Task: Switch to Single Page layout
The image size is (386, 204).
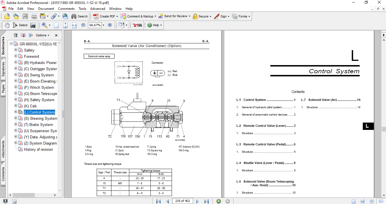Action: (353, 201)
